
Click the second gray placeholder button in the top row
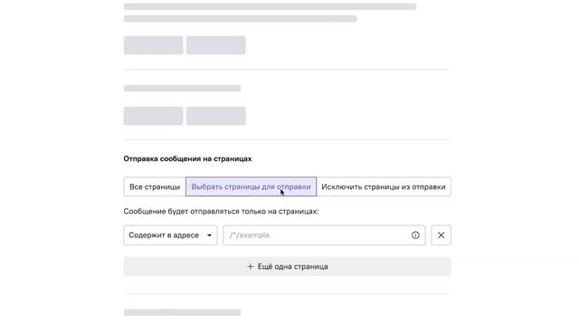216,45
